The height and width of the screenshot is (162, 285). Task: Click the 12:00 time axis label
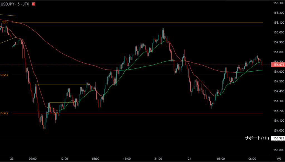click(x=64, y=159)
